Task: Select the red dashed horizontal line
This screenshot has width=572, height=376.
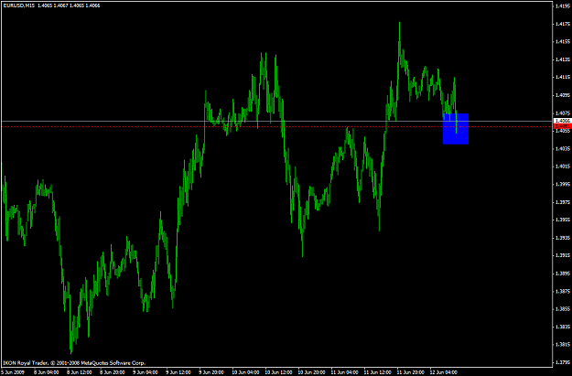Action: pyautogui.click(x=277, y=126)
